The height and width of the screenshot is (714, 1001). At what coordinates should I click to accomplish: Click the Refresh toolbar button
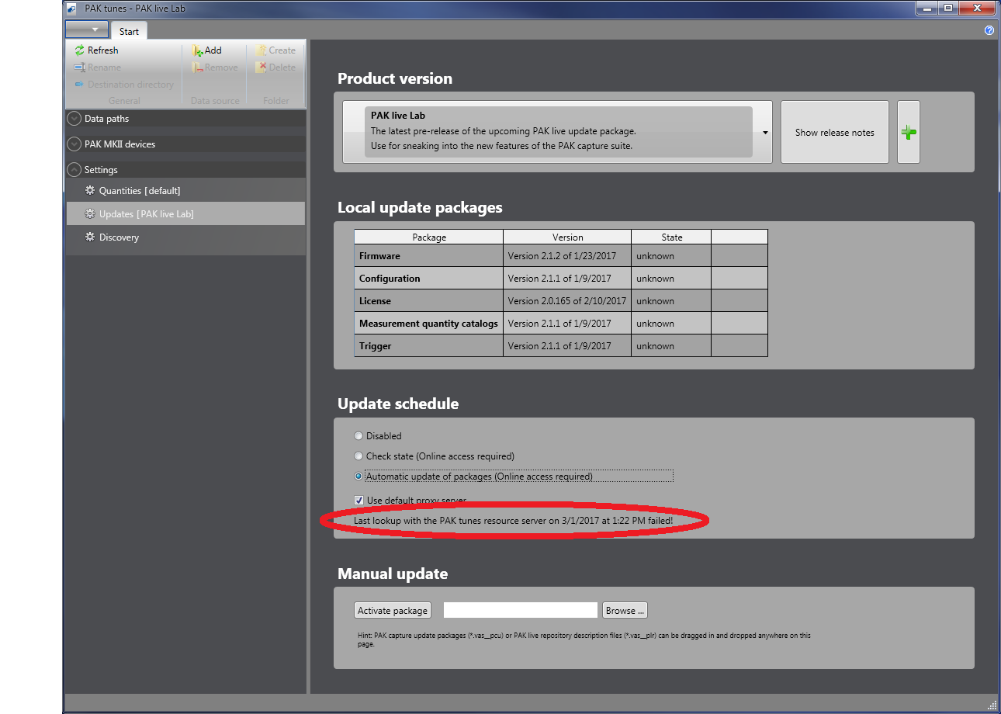point(96,50)
